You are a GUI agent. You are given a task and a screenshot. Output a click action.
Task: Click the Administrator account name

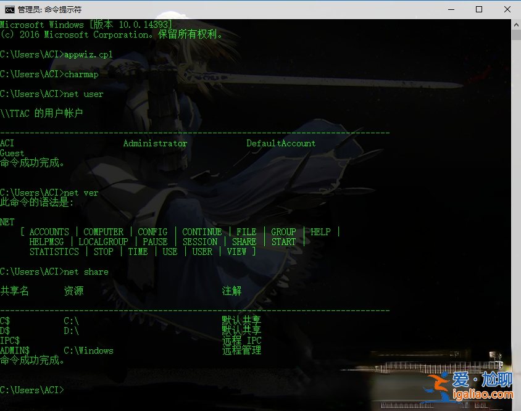point(155,143)
